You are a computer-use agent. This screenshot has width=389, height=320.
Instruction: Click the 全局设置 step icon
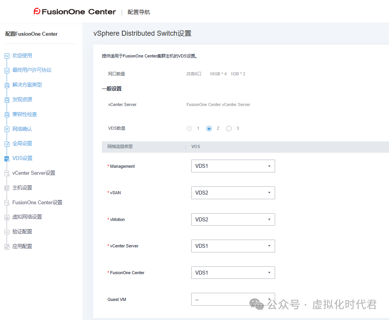pos(7,144)
